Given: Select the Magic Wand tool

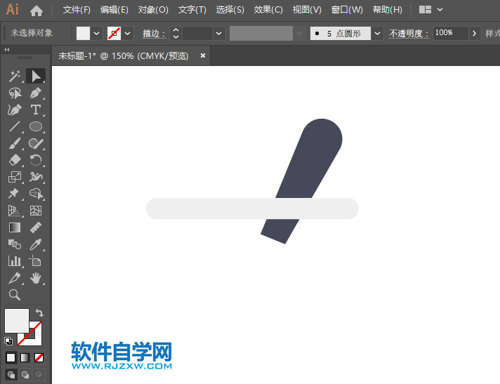Looking at the screenshot, I should click(x=15, y=76).
